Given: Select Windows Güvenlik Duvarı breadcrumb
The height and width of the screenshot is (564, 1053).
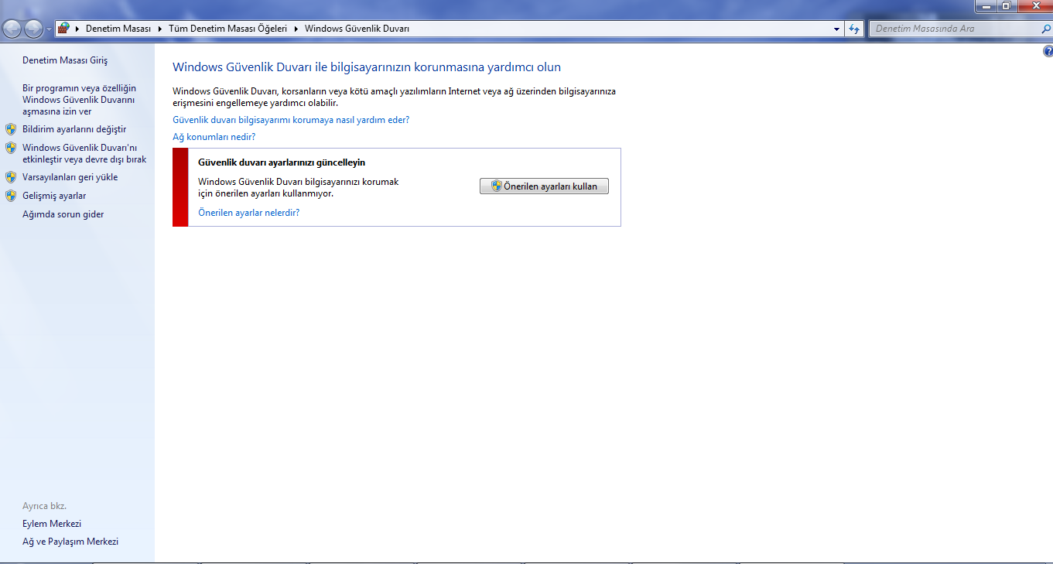Looking at the screenshot, I should click(x=357, y=29).
